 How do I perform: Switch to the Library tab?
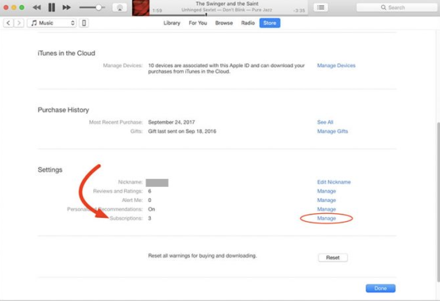[172, 23]
